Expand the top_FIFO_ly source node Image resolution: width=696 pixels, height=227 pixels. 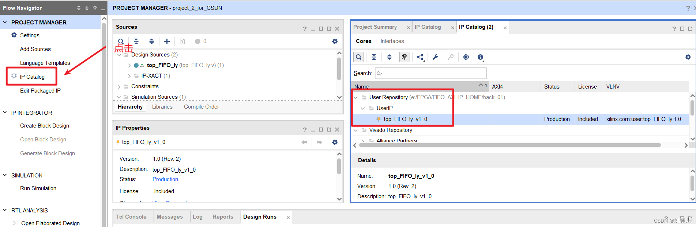pyautogui.click(x=129, y=65)
